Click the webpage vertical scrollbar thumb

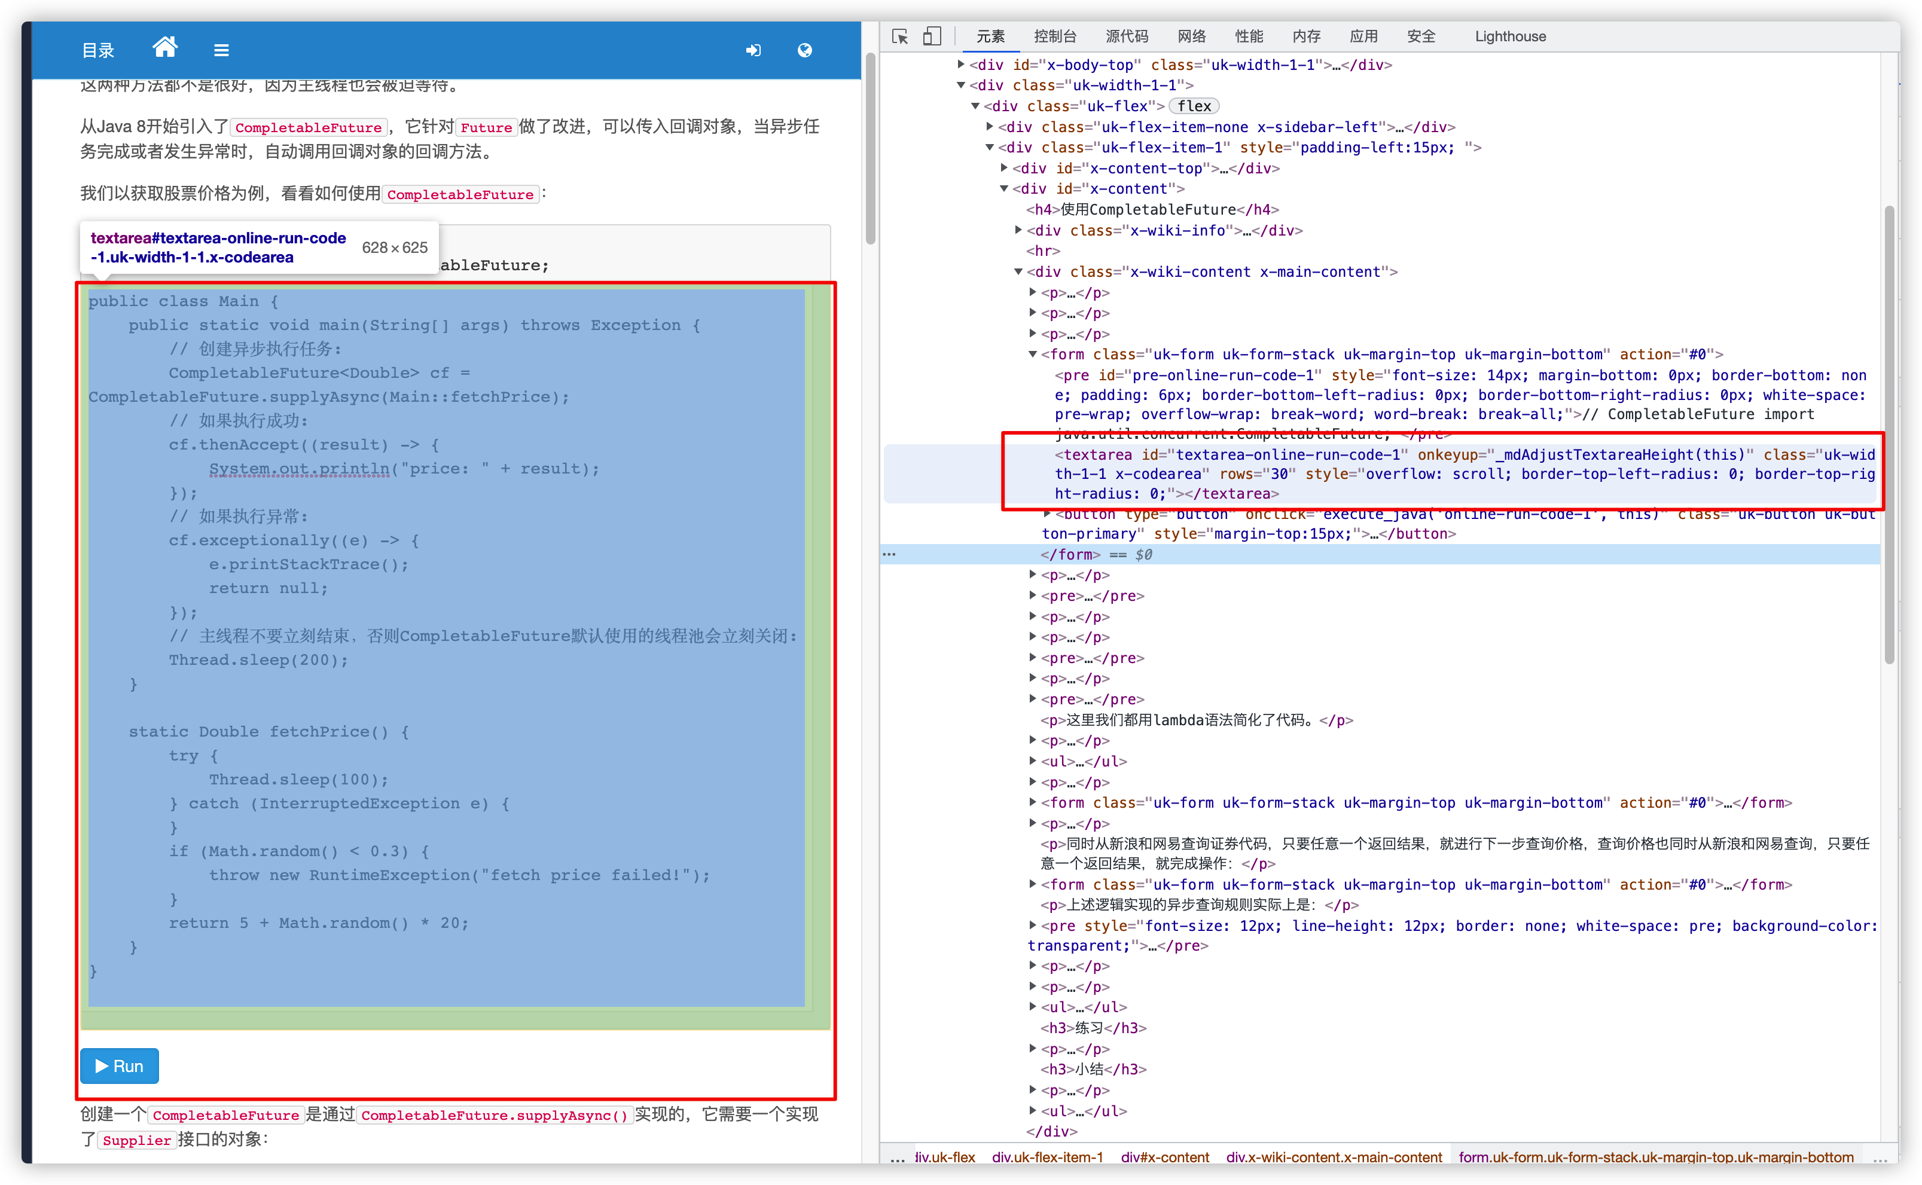[870, 149]
